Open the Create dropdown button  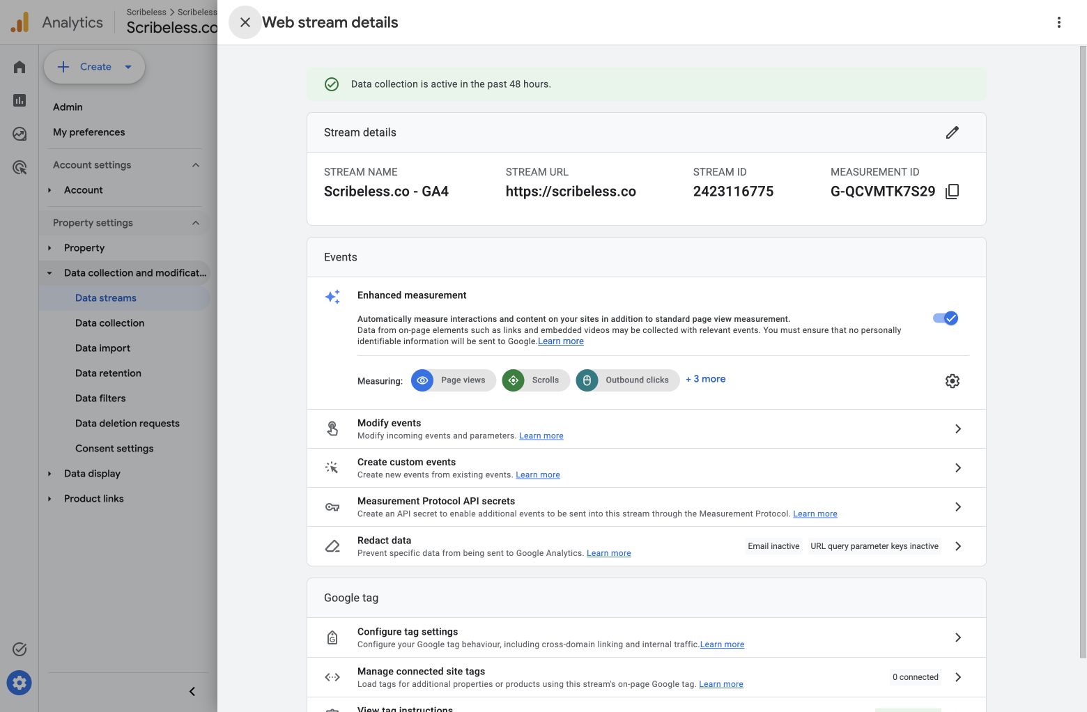coord(95,67)
